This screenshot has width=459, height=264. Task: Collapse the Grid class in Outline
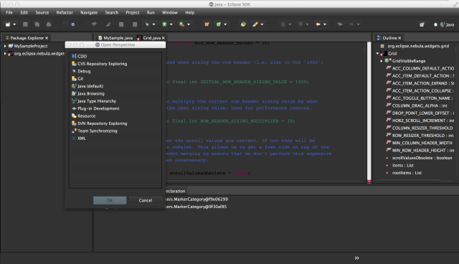pyautogui.click(x=378, y=54)
